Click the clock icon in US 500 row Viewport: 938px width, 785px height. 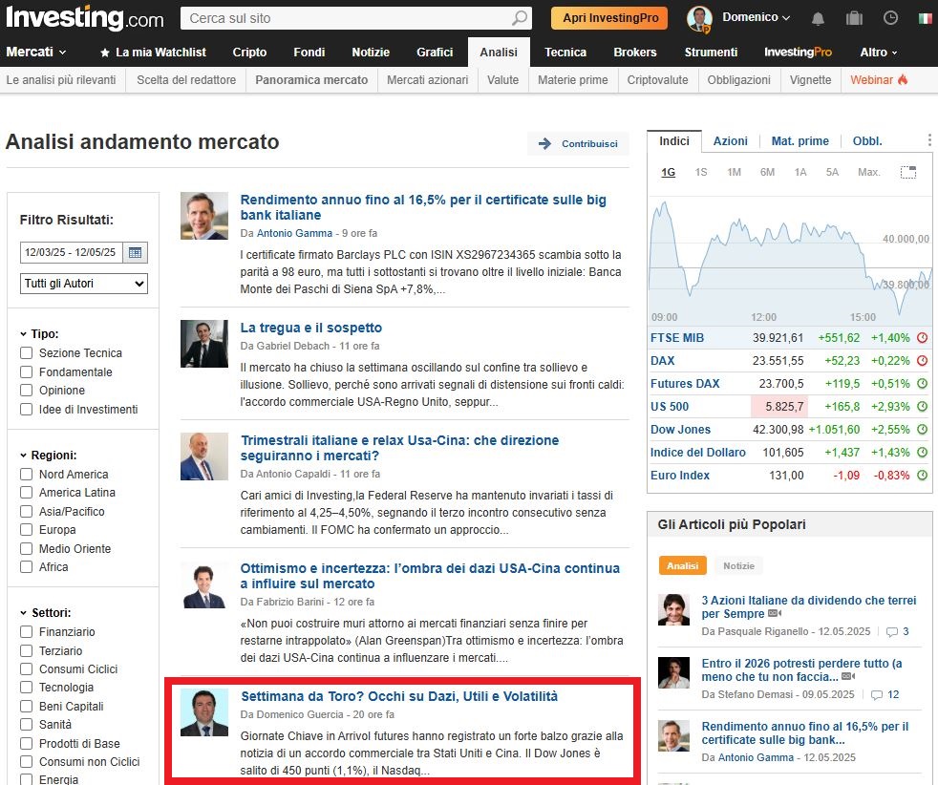923,407
